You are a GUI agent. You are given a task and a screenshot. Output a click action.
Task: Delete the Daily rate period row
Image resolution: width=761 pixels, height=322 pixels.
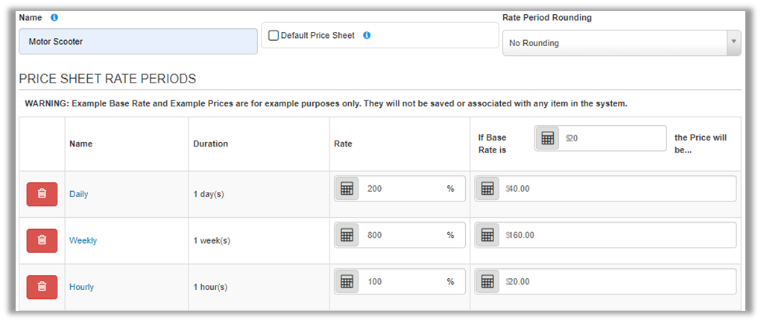tap(42, 194)
